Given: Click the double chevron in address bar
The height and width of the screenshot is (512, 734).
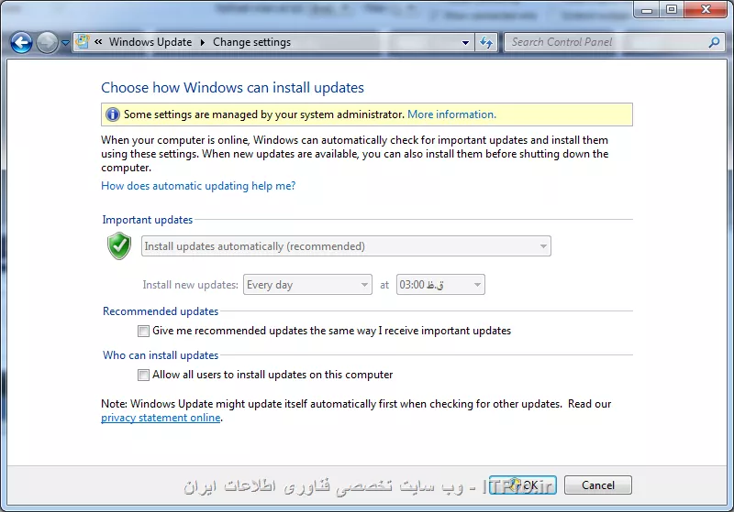Looking at the screenshot, I should [x=98, y=41].
